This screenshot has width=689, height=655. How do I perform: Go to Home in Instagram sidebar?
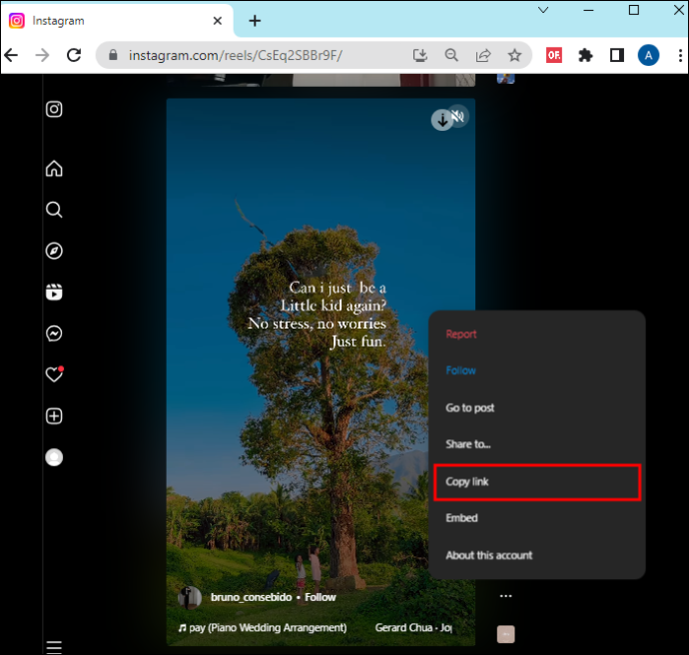pos(54,169)
